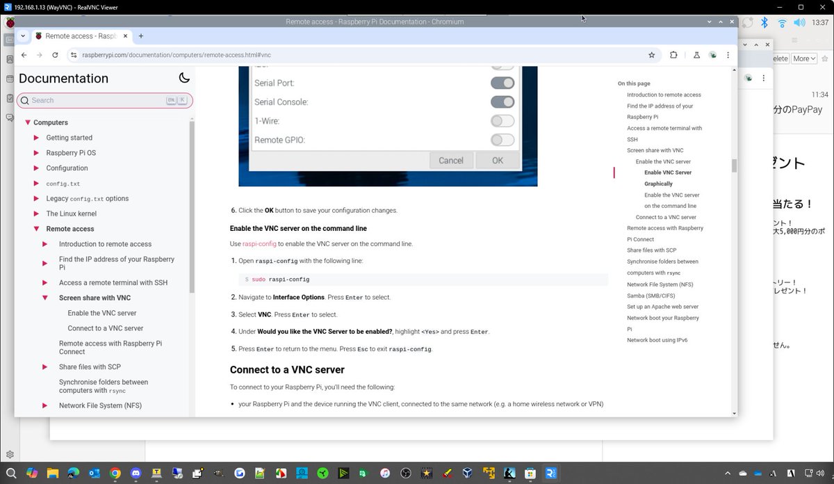The width and height of the screenshot is (834, 484).
Task: Open Discord from Windows taskbar
Action: 136,473
